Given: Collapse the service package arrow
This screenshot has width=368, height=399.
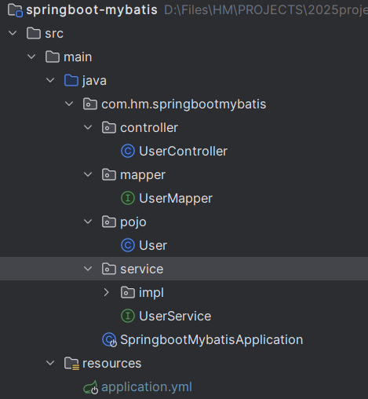Looking at the screenshot, I should click(88, 269).
